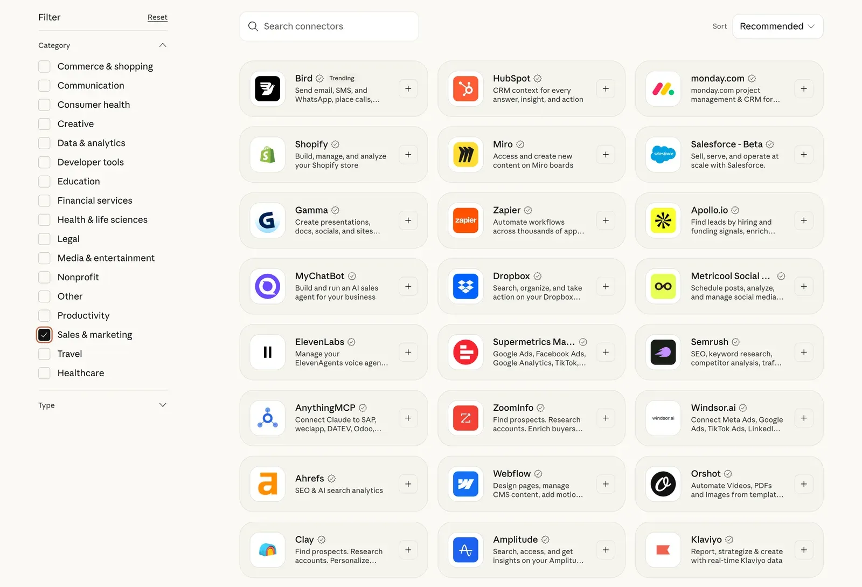The width and height of the screenshot is (862, 587).
Task: Open the Recommended sort dropdown
Action: (x=777, y=26)
